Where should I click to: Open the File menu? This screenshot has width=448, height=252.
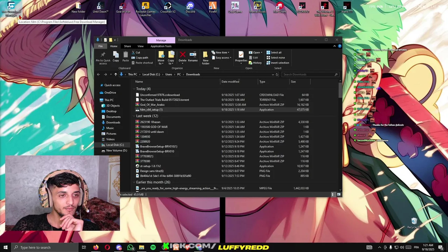click(100, 46)
